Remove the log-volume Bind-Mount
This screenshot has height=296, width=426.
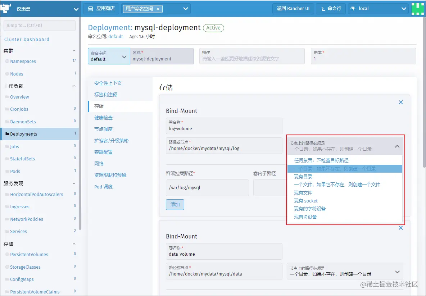coord(401,103)
